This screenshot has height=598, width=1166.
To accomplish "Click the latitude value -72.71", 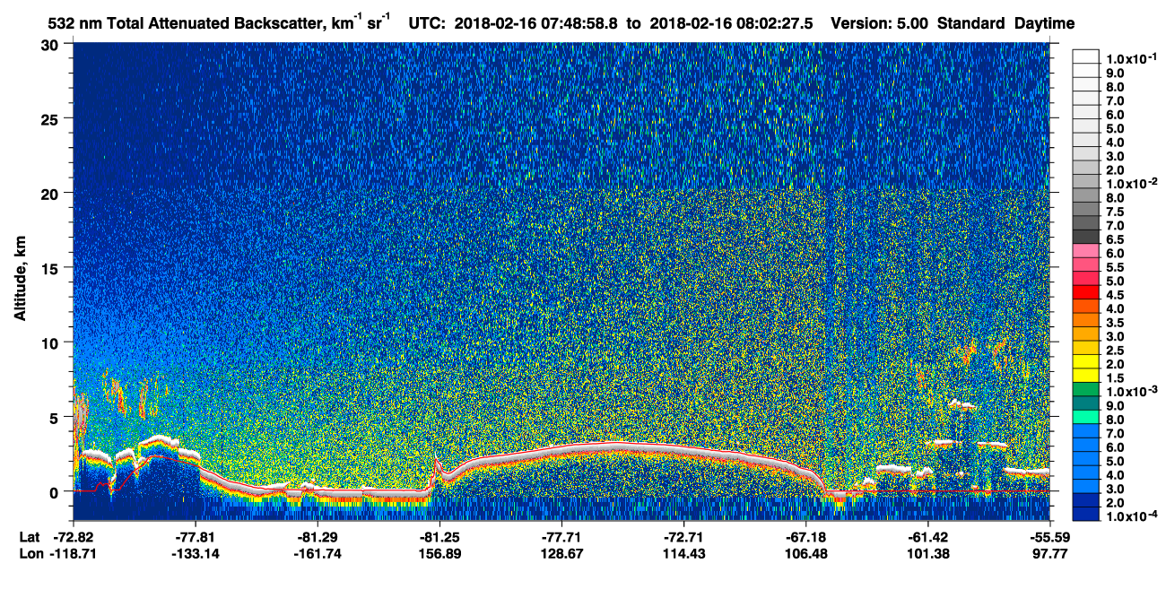I will click(x=683, y=537).
